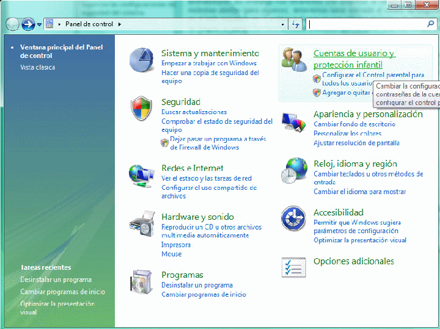Switch to Vista clásica
The image size is (440, 329).
point(38,67)
